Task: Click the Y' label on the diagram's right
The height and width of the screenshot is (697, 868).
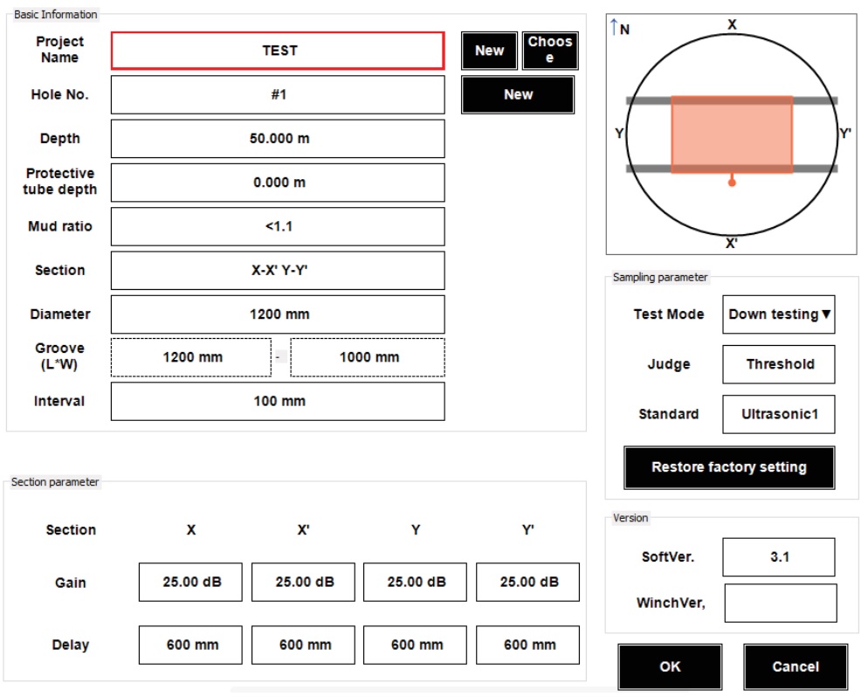Action: coord(847,134)
